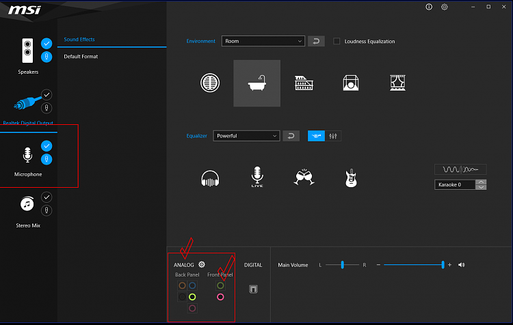The width and height of the screenshot is (513, 325).
Task: Pick the Rock guitar equalizer preset
Action: (351, 178)
